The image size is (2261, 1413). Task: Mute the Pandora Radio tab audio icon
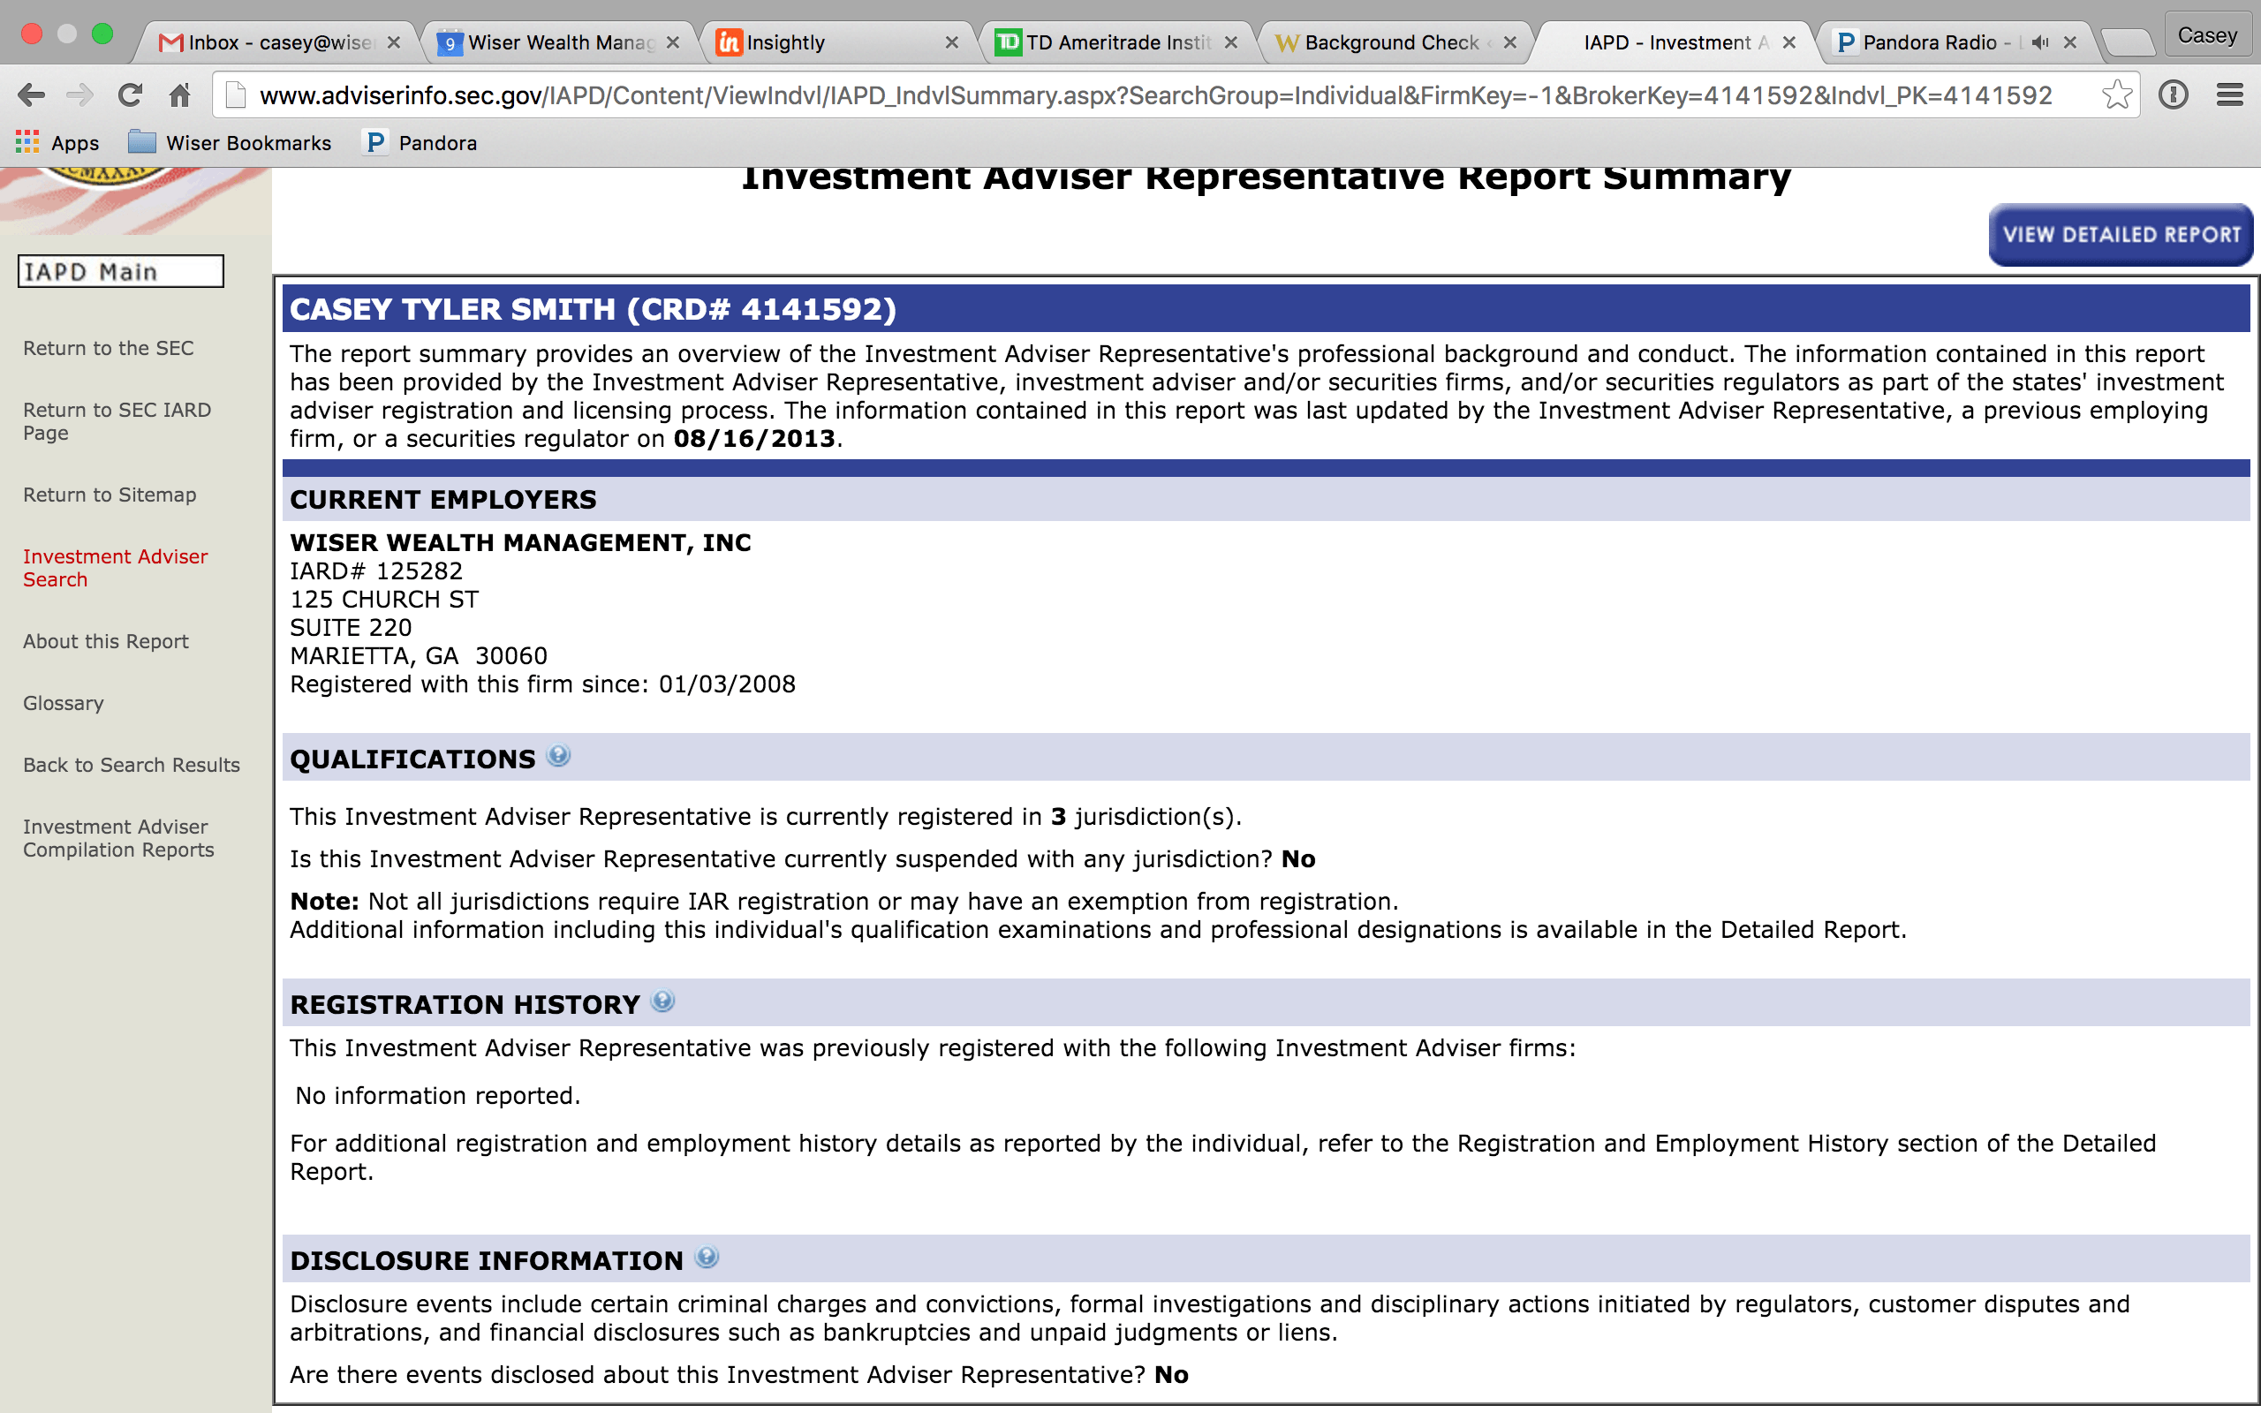[2039, 42]
